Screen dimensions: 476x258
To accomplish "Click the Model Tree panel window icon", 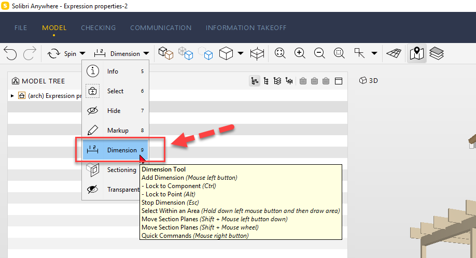I will tap(339, 81).
